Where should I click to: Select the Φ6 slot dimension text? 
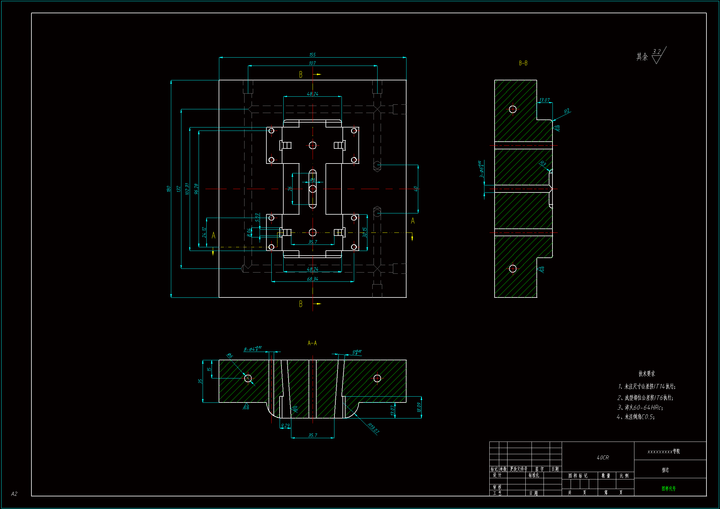[313, 180]
